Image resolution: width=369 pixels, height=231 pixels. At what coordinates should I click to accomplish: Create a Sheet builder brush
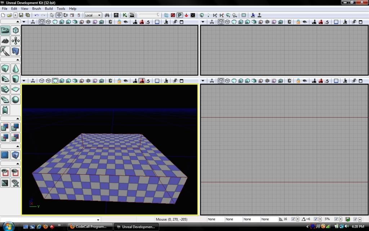point(15,89)
